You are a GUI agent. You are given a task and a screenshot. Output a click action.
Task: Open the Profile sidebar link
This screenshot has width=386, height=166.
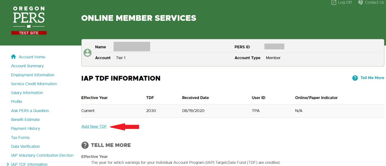(x=16, y=101)
